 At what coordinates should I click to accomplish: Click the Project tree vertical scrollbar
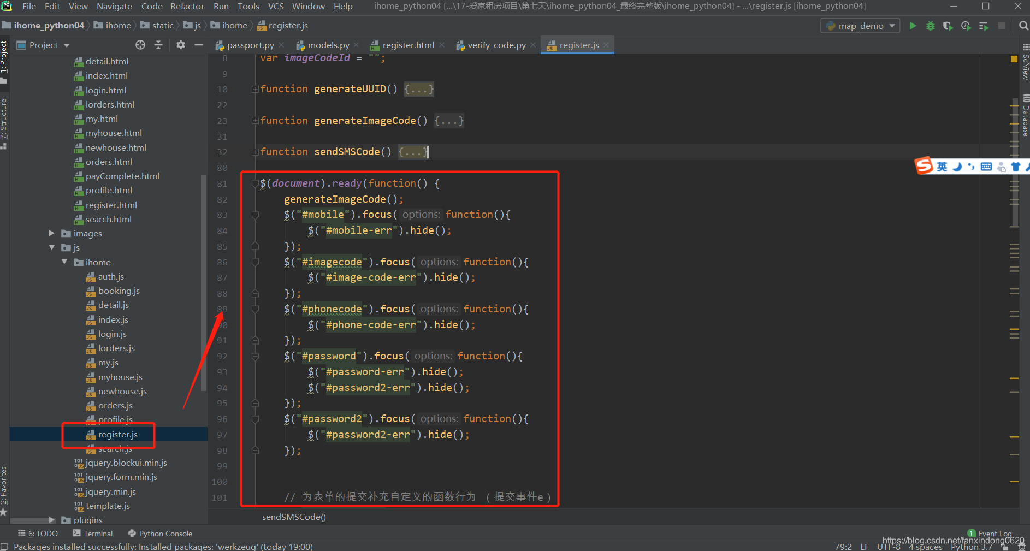pyautogui.click(x=204, y=282)
